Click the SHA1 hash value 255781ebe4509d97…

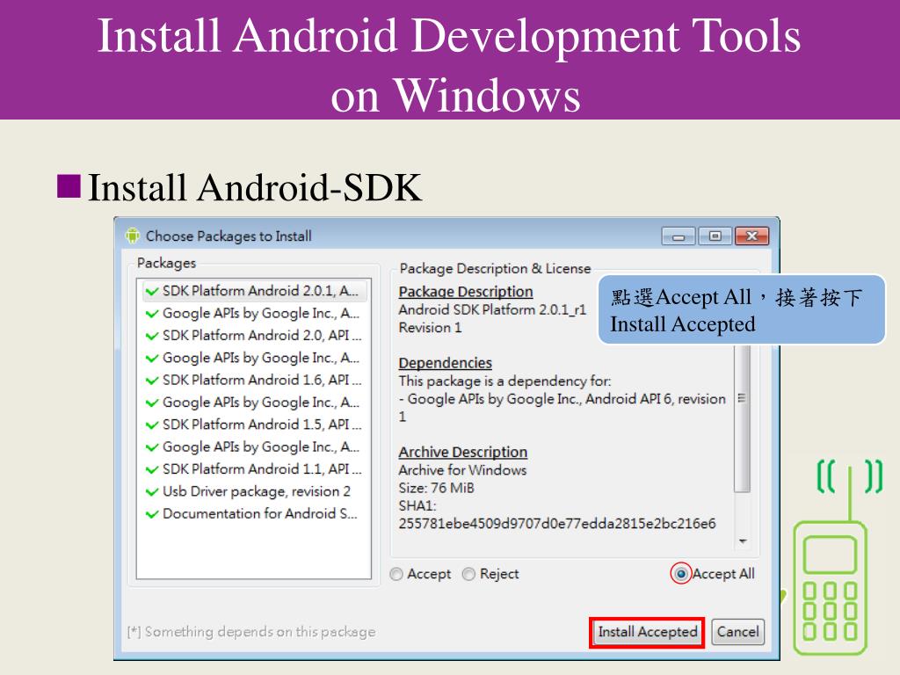[556, 524]
